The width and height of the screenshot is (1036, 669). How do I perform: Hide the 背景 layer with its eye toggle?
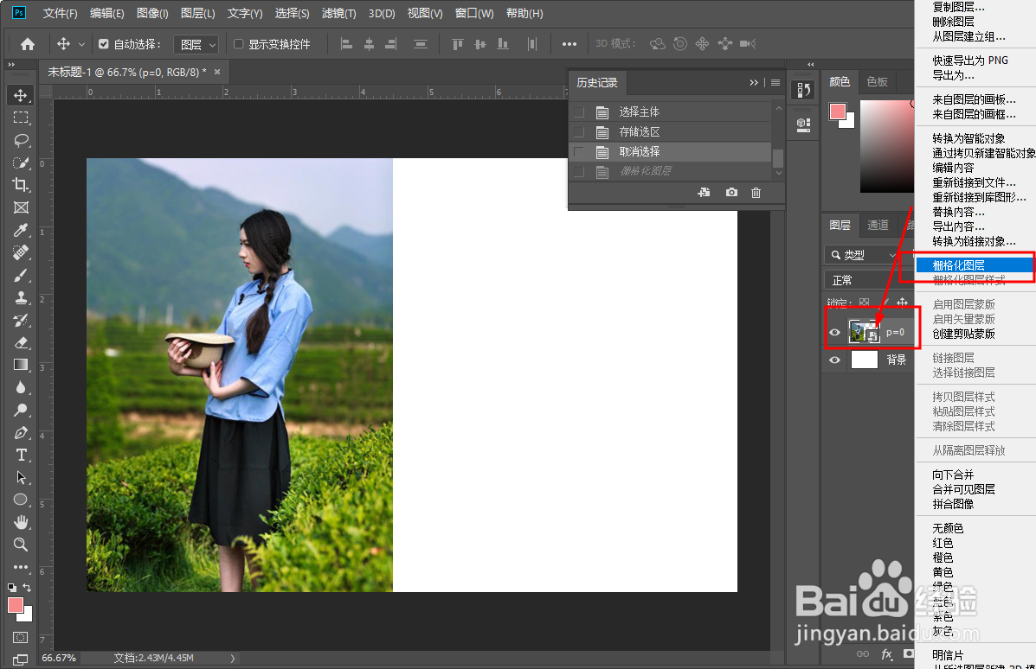point(833,360)
